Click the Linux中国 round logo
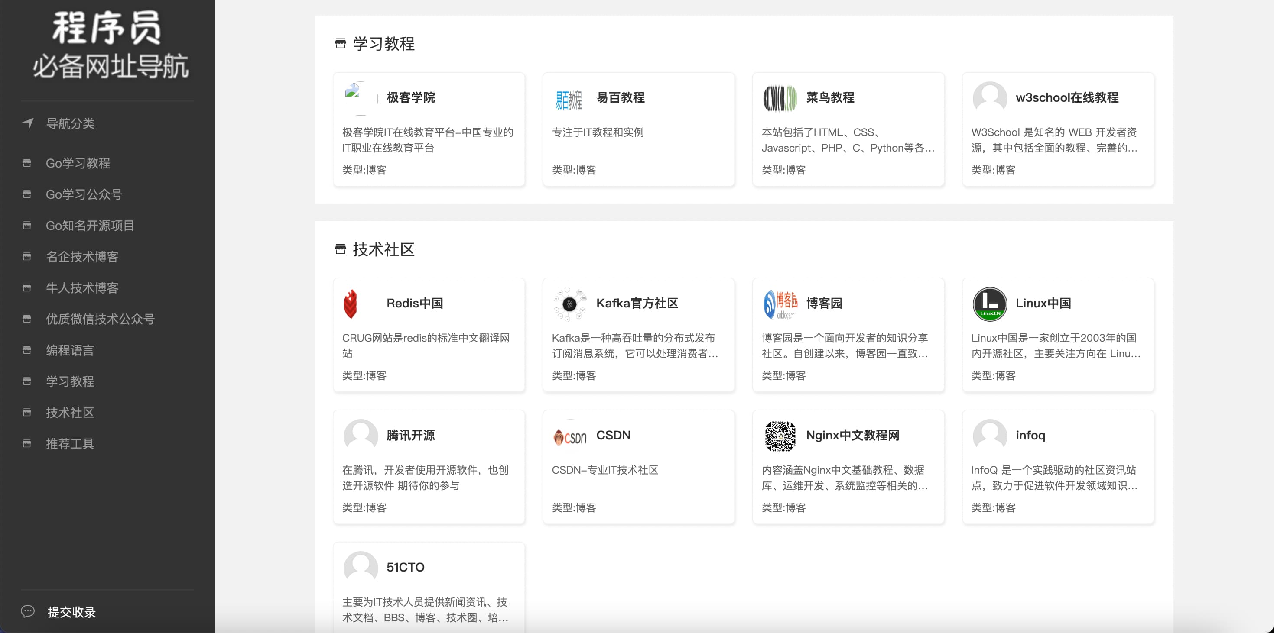The width and height of the screenshot is (1274, 633). pos(990,304)
